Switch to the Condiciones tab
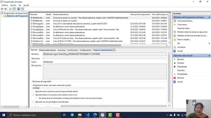 coord(73,50)
